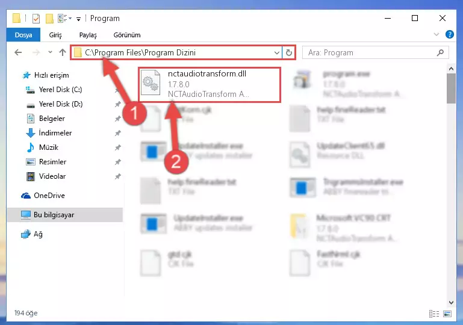Open the Paylaş ribbon tab
This screenshot has width=463, height=325.
click(x=88, y=35)
